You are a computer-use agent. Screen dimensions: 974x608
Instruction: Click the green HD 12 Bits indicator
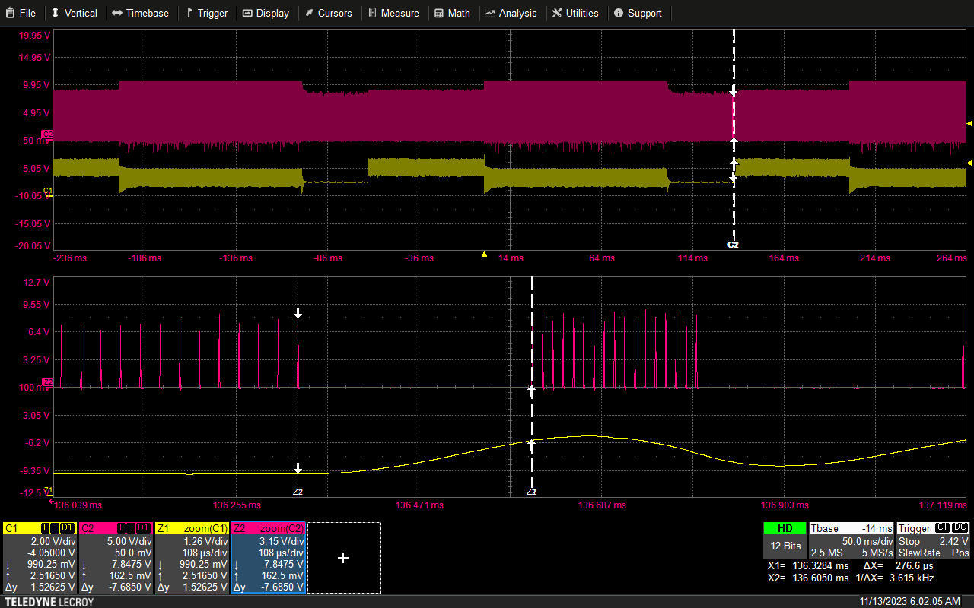[x=785, y=541]
